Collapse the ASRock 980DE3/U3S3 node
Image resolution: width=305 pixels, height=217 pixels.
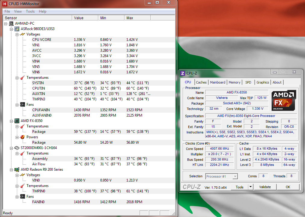tap(11, 29)
